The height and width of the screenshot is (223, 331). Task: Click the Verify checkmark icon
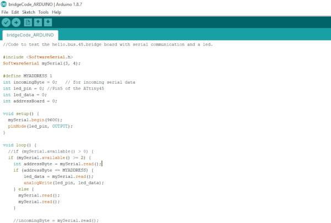pyautogui.click(x=6, y=23)
